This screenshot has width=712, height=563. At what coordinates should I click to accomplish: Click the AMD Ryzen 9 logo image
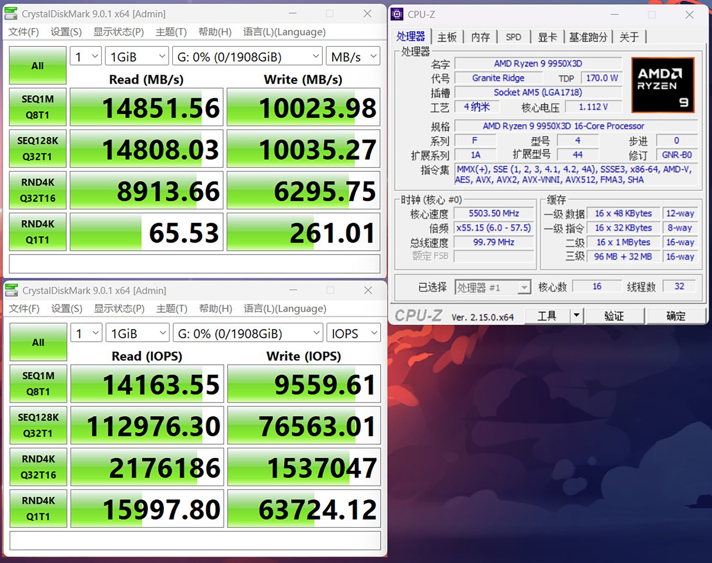(663, 85)
